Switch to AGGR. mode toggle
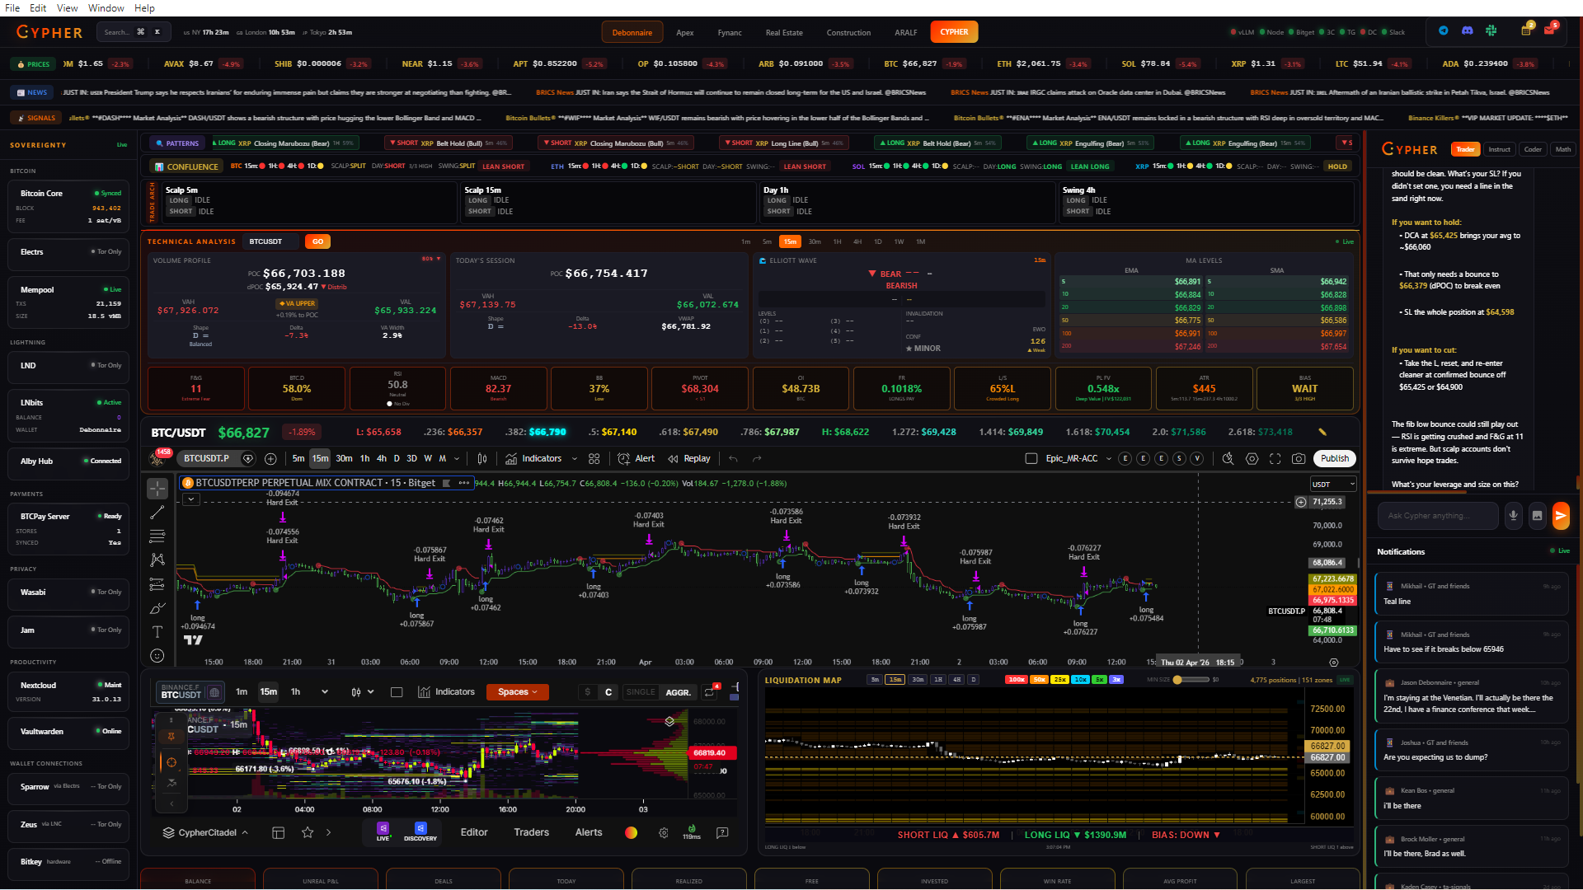 pyautogui.click(x=678, y=692)
